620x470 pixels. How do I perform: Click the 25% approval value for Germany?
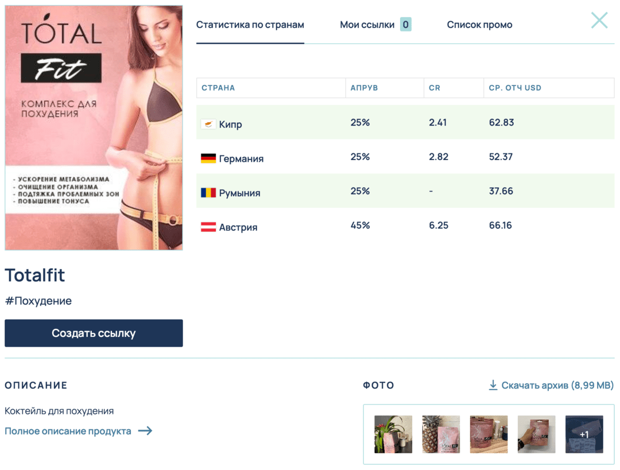coord(360,157)
